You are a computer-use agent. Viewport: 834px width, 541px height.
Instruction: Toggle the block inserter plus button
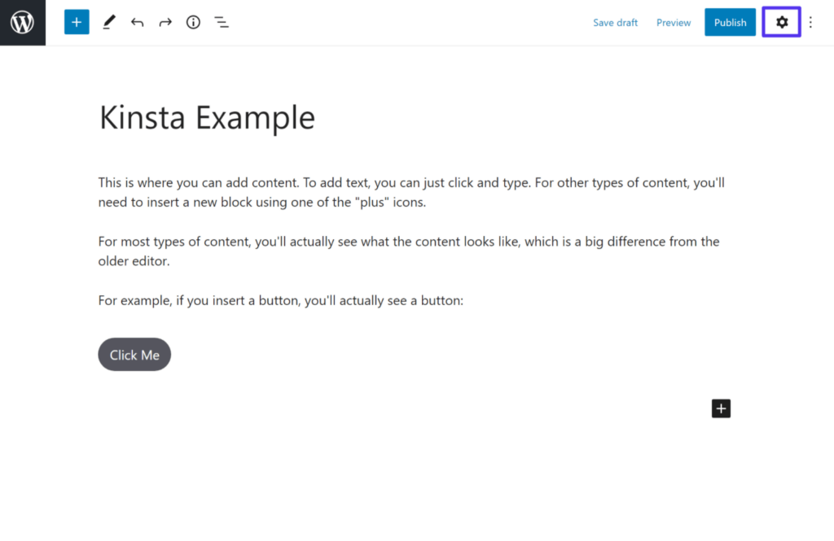click(77, 23)
